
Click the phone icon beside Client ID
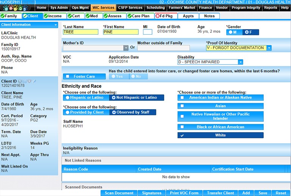pos(20,81)
